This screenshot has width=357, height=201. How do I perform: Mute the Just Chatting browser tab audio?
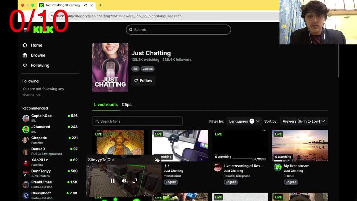click(85, 5)
